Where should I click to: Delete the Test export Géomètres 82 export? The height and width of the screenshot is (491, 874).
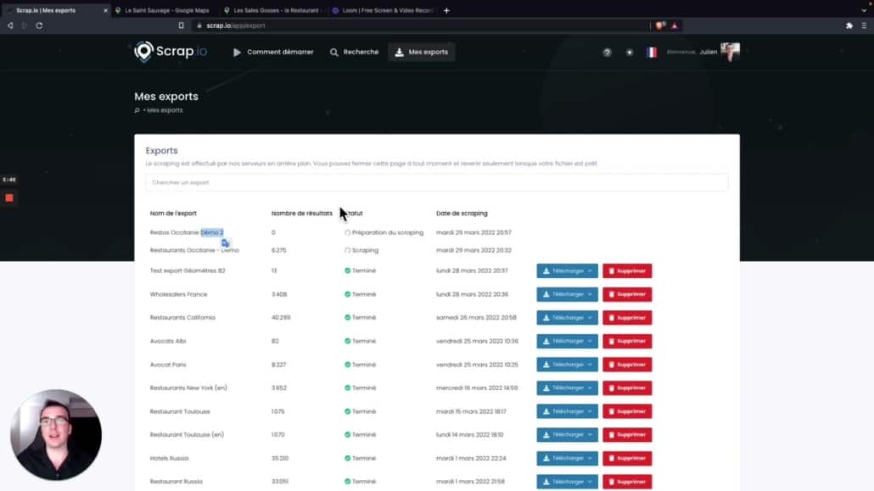coord(627,271)
